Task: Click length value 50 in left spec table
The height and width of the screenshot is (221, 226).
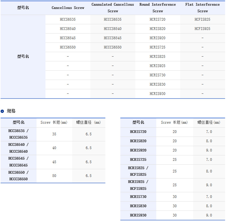Action: click(54, 176)
